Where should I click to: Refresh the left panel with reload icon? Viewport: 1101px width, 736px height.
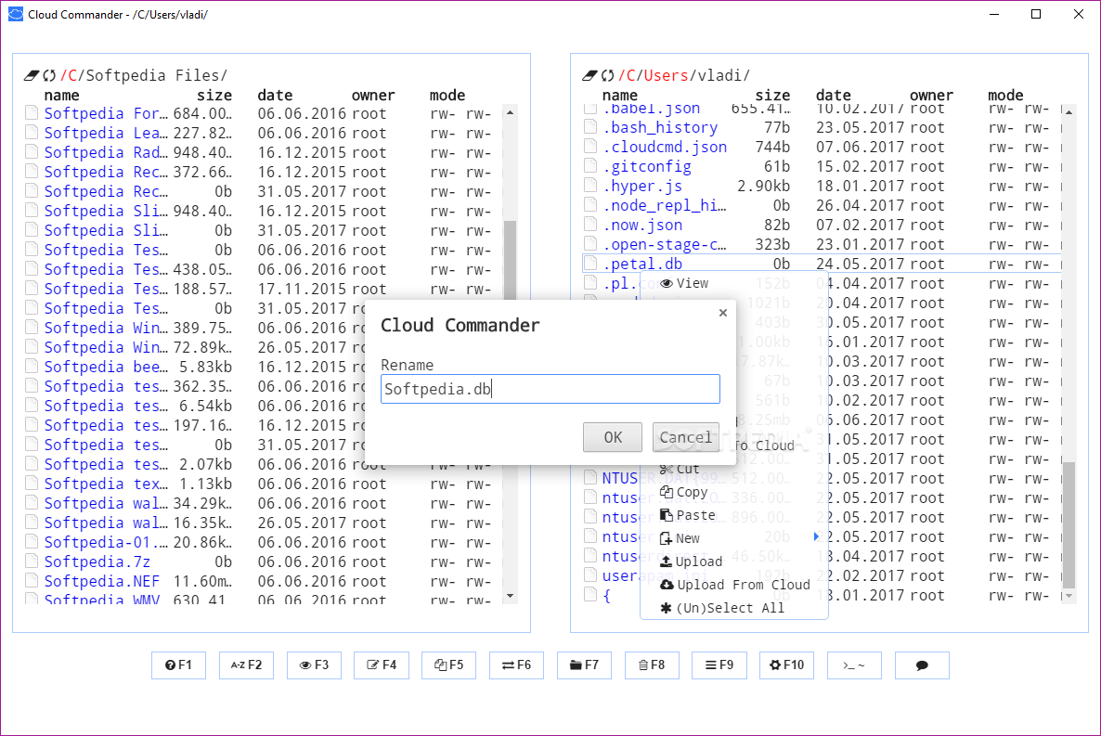click(49, 75)
